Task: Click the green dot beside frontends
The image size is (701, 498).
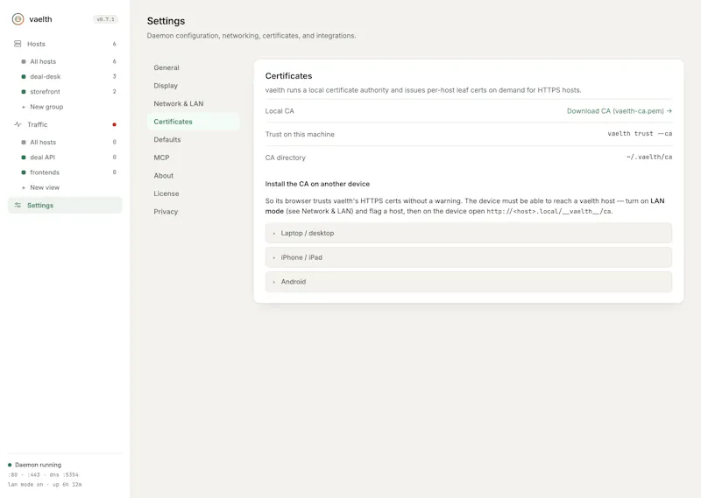Action: tap(24, 172)
